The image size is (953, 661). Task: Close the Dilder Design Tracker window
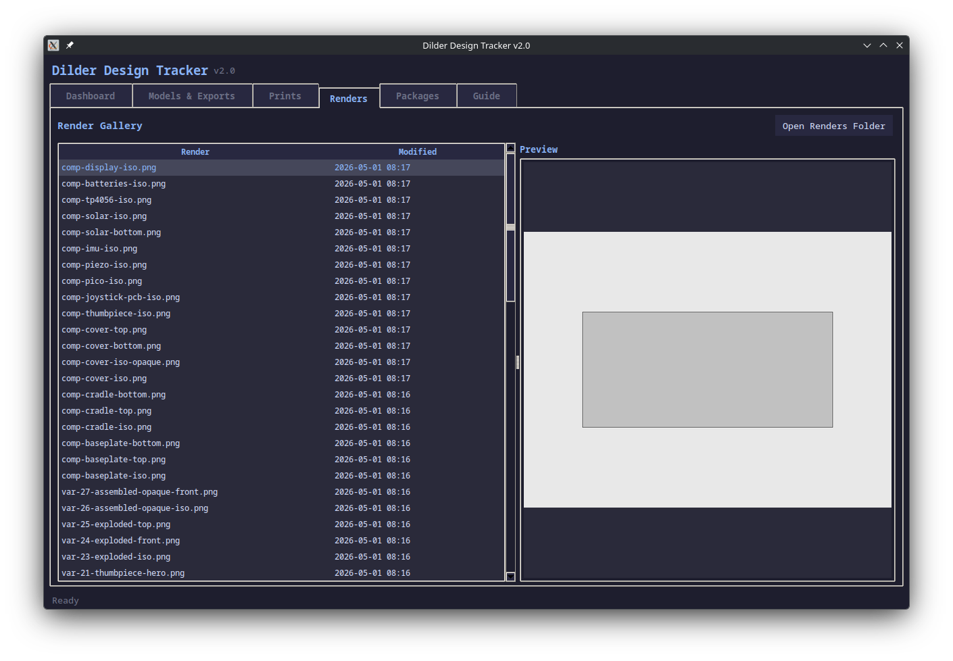click(900, 45)
